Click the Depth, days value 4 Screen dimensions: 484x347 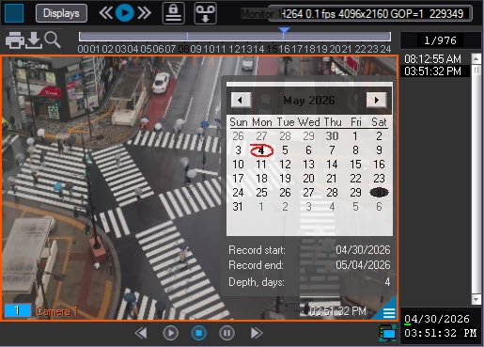tap(387, 282)
